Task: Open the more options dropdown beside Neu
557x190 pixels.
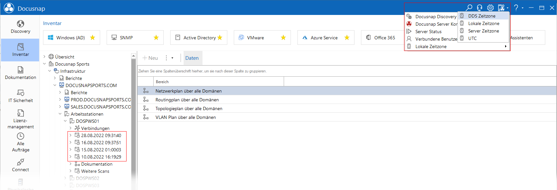Action: pos(169,58)
